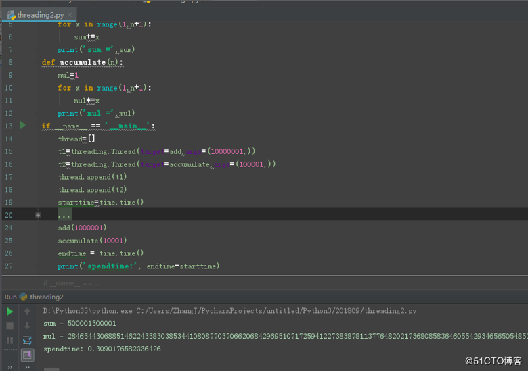The height and width of the screenshot is (371, 528).
Task: Click the Pause output button
Action: coord(9,341)
